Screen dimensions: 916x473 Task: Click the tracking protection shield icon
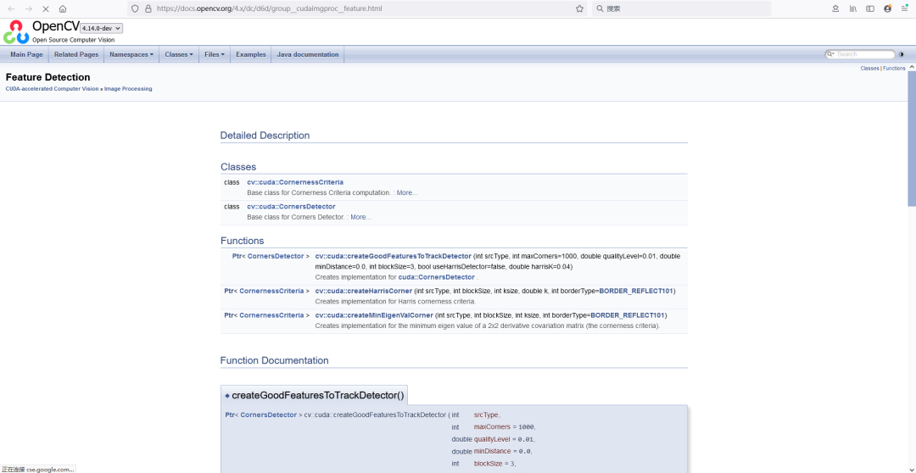click(135, 8)
